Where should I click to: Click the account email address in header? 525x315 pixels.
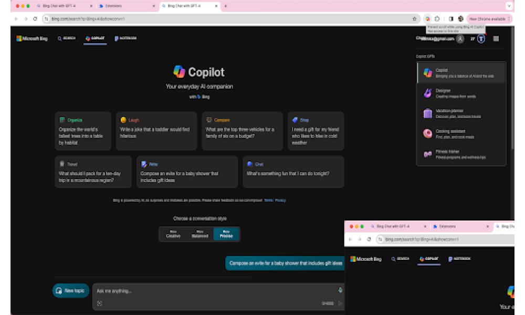tap(435, 38)
